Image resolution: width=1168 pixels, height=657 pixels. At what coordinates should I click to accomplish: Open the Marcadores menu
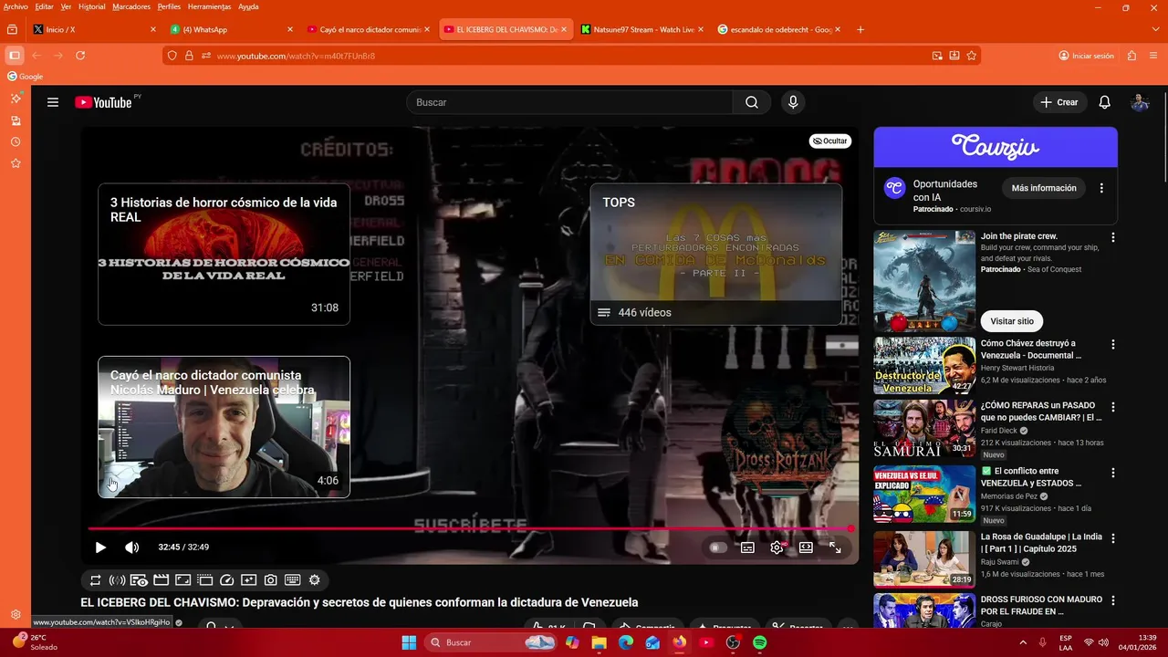coord(131,6)
